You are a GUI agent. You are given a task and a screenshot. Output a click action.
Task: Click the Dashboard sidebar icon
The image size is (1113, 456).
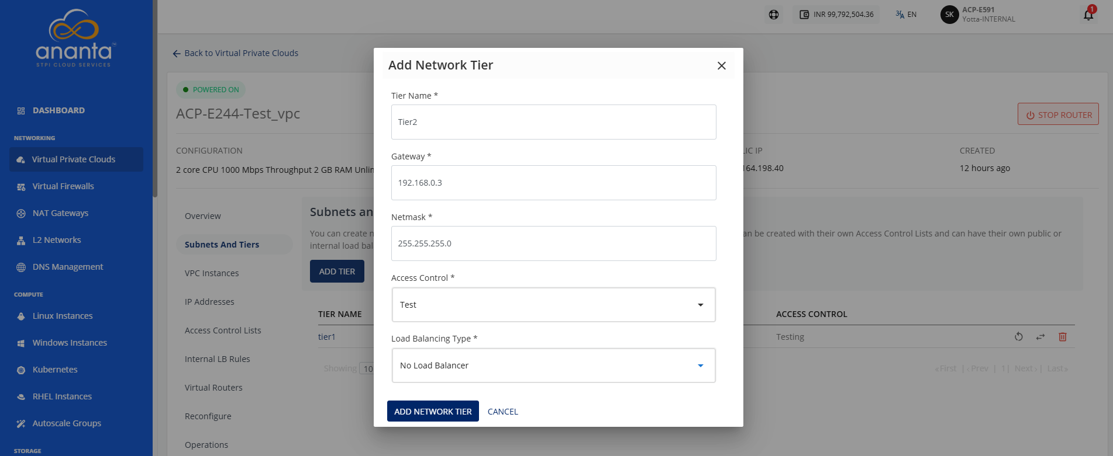(x=21, y=110)
